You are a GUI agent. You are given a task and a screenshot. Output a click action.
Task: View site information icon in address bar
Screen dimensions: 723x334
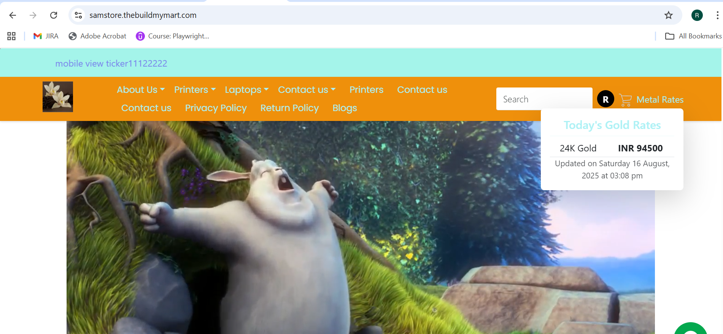coord(78,15)
